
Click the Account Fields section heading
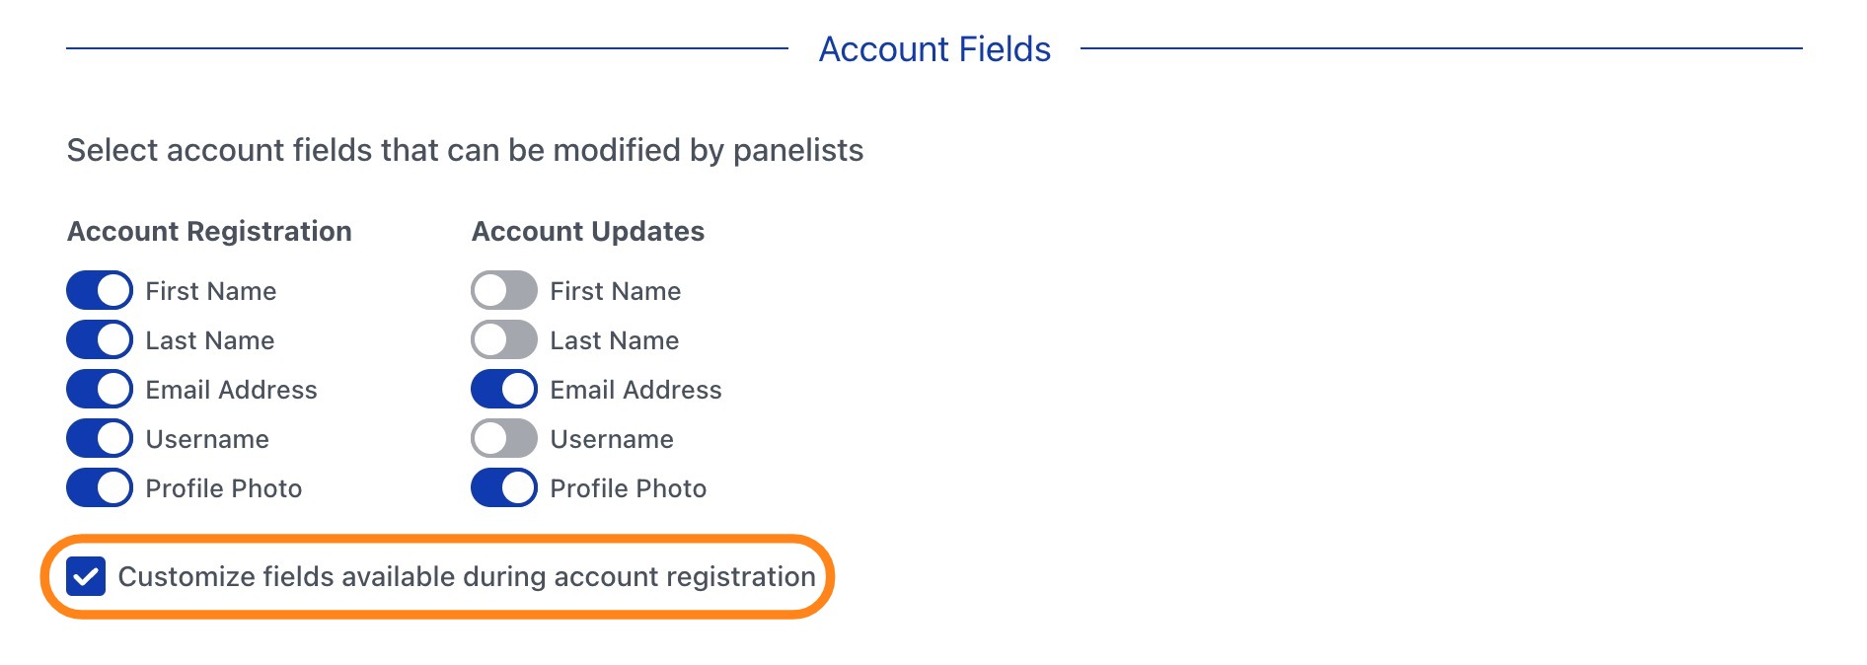934,49
